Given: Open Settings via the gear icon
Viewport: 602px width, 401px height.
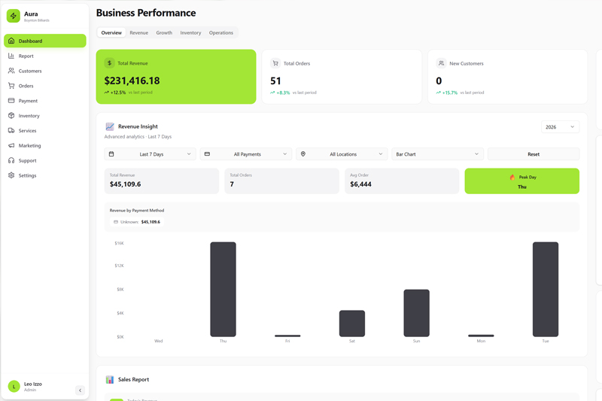Looking at the screenshot, I should click(11, 175).
